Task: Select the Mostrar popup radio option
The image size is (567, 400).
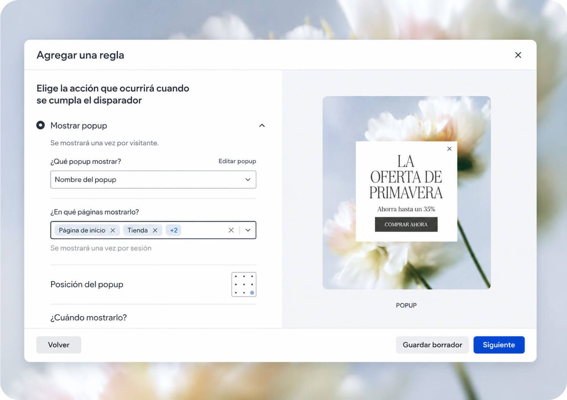Action: click(x=41, y=125)
